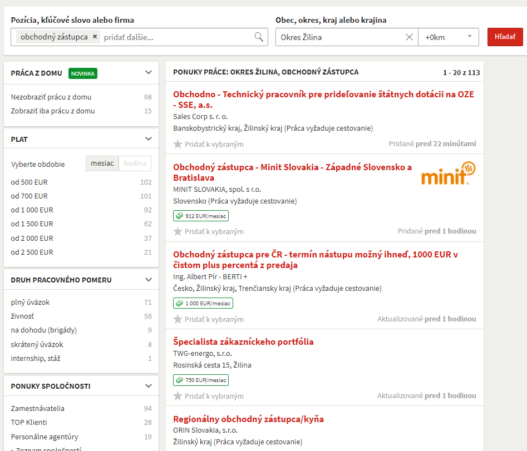Click company name 'TWG-energo, s.r.o.'

coord(203,353)
